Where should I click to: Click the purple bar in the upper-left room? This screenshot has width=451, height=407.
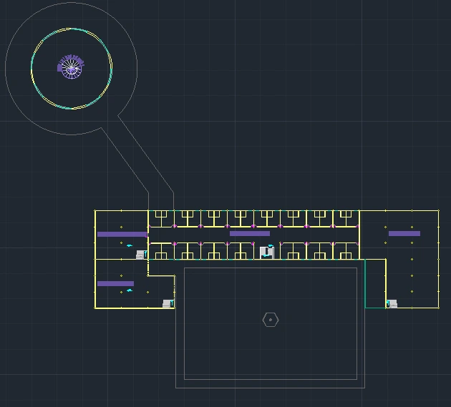122,234
